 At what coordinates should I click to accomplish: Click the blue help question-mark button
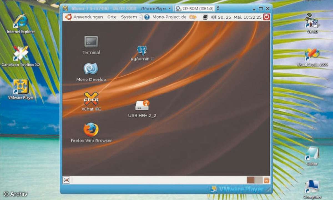pos(147,17)
